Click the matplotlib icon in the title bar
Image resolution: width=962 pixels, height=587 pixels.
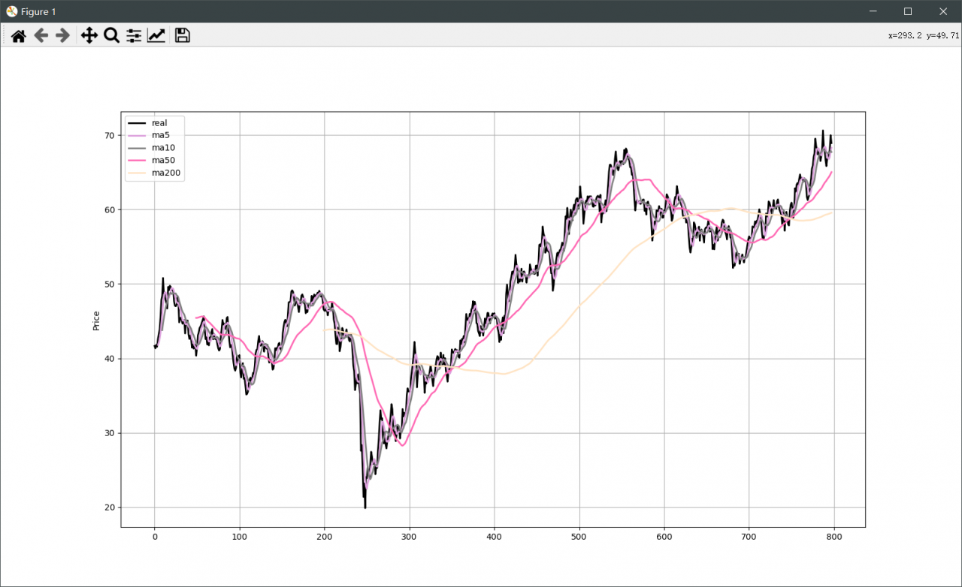[11, 11]
